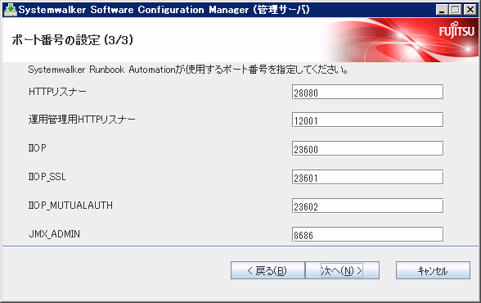
Task: Click the JMX_ADMIN port field showing 8686
Action: tap(367, 234)
